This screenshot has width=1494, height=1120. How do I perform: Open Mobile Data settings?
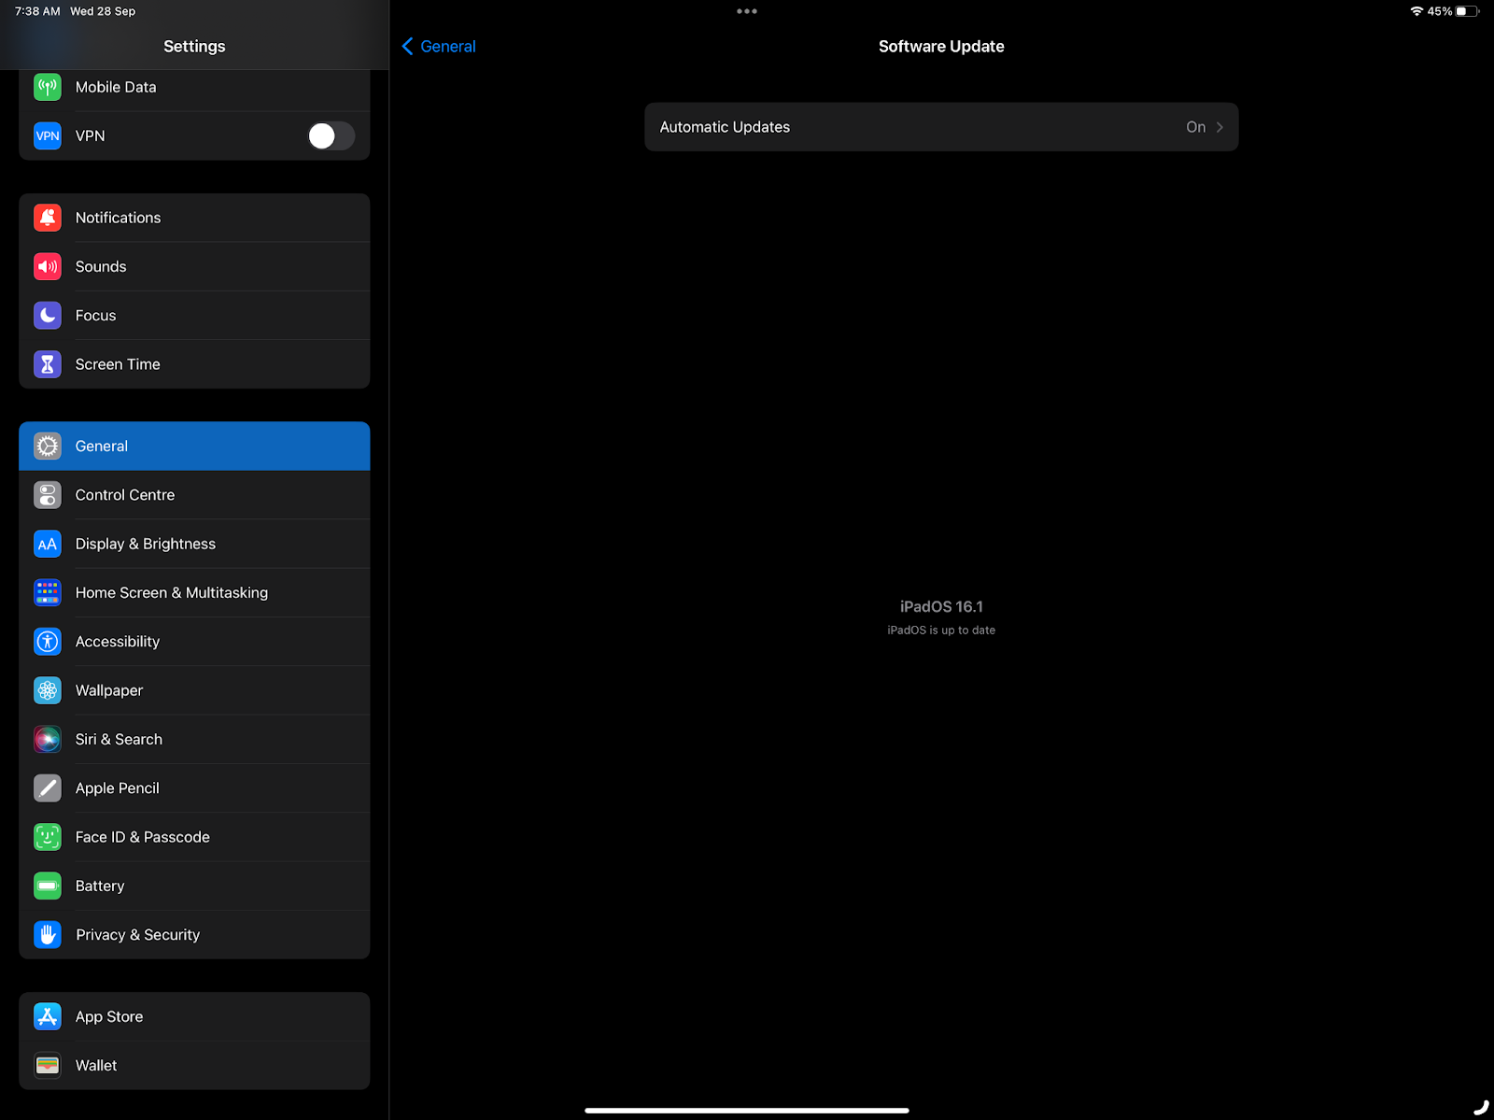(194, 87)
